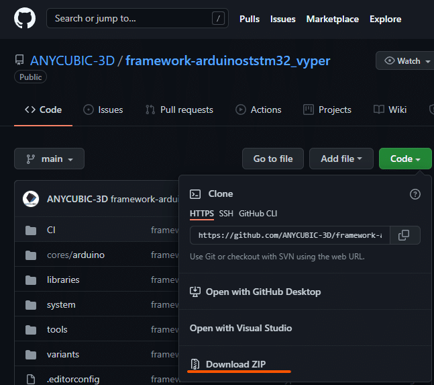This screenshot has width=434, height=385.
Task: Click the Pull requests tab icon
Action: [150, 110]
